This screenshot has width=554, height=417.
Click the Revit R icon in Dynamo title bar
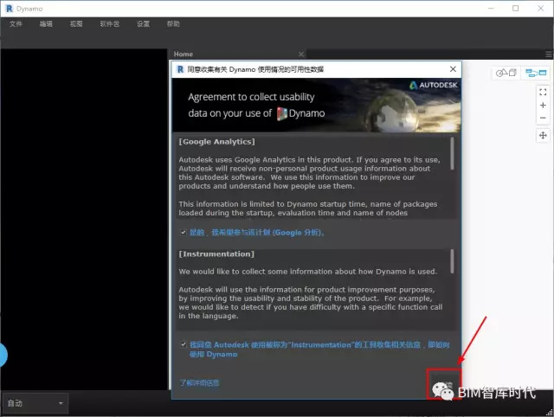coord(10,9)
